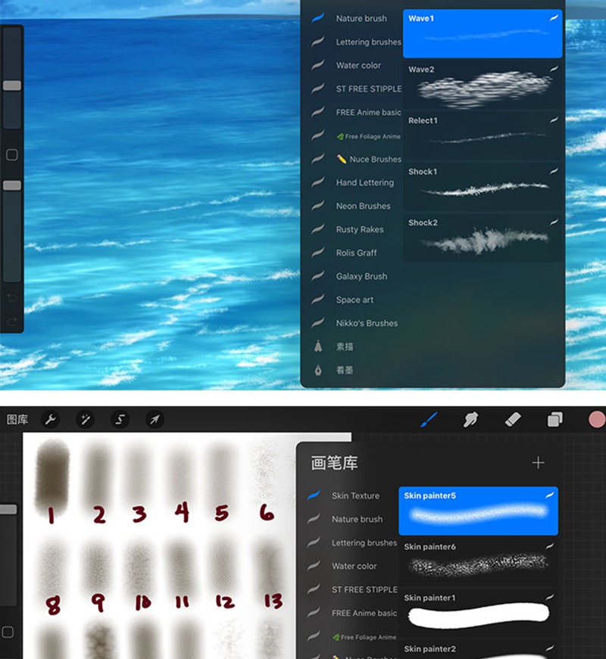Pick the Eraser tool
This screenshot has height=659, width=606.
tap(513, 419)
